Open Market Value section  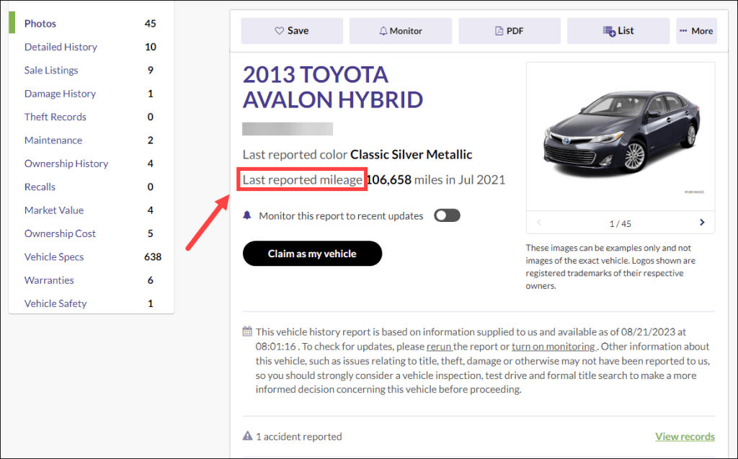[x=54, y=210]
